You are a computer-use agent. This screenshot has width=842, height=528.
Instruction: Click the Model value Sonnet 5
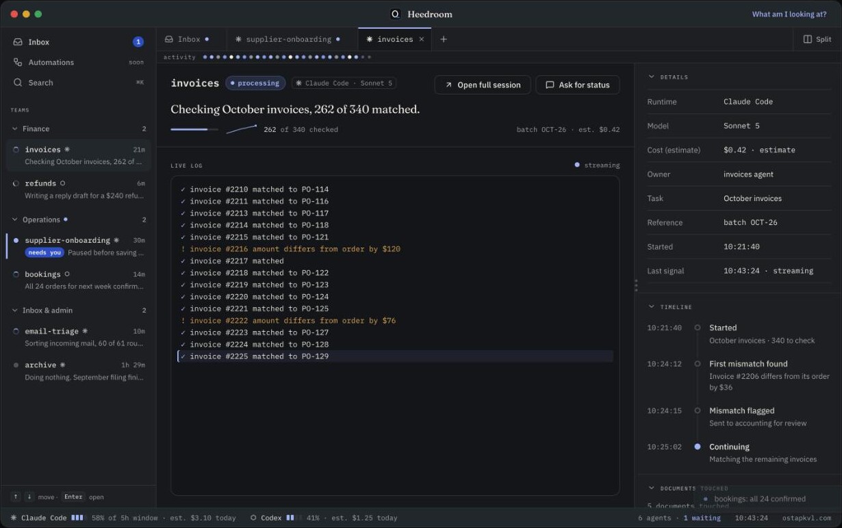coord(741,126)
